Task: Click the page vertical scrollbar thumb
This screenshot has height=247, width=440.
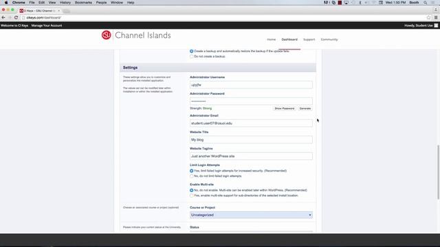Action: 438,172
